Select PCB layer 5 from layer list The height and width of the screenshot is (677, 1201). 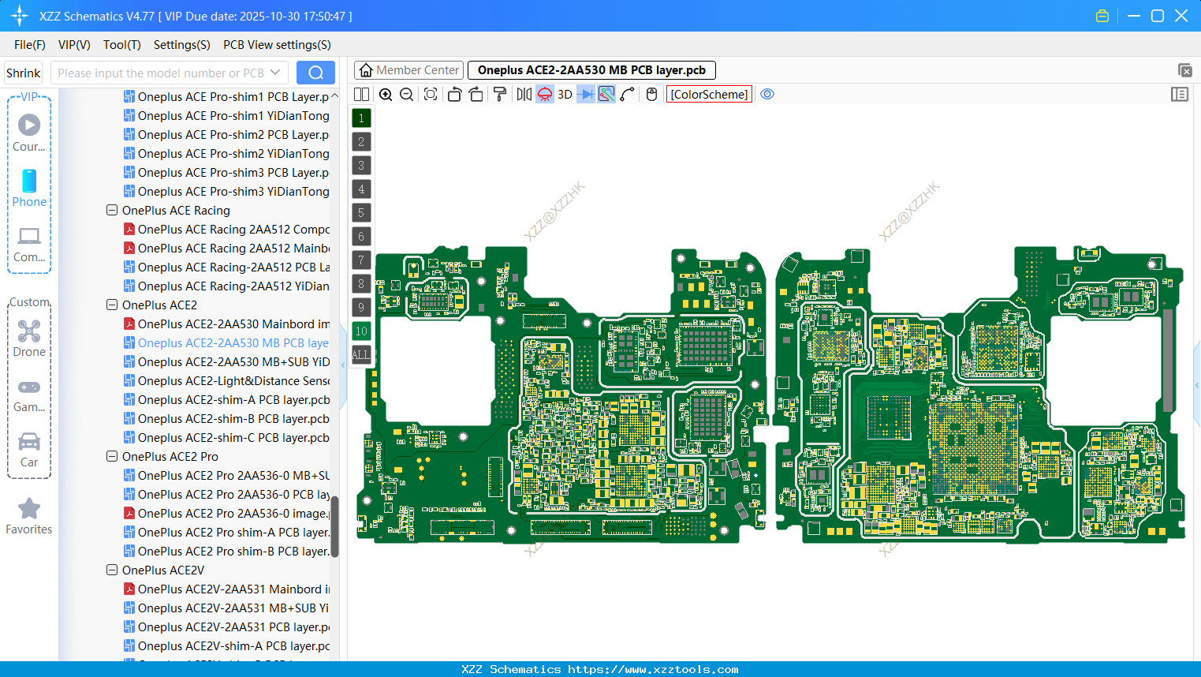point(360,212)
